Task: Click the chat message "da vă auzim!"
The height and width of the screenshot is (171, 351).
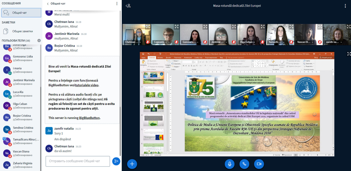Action: coord(63,151)
